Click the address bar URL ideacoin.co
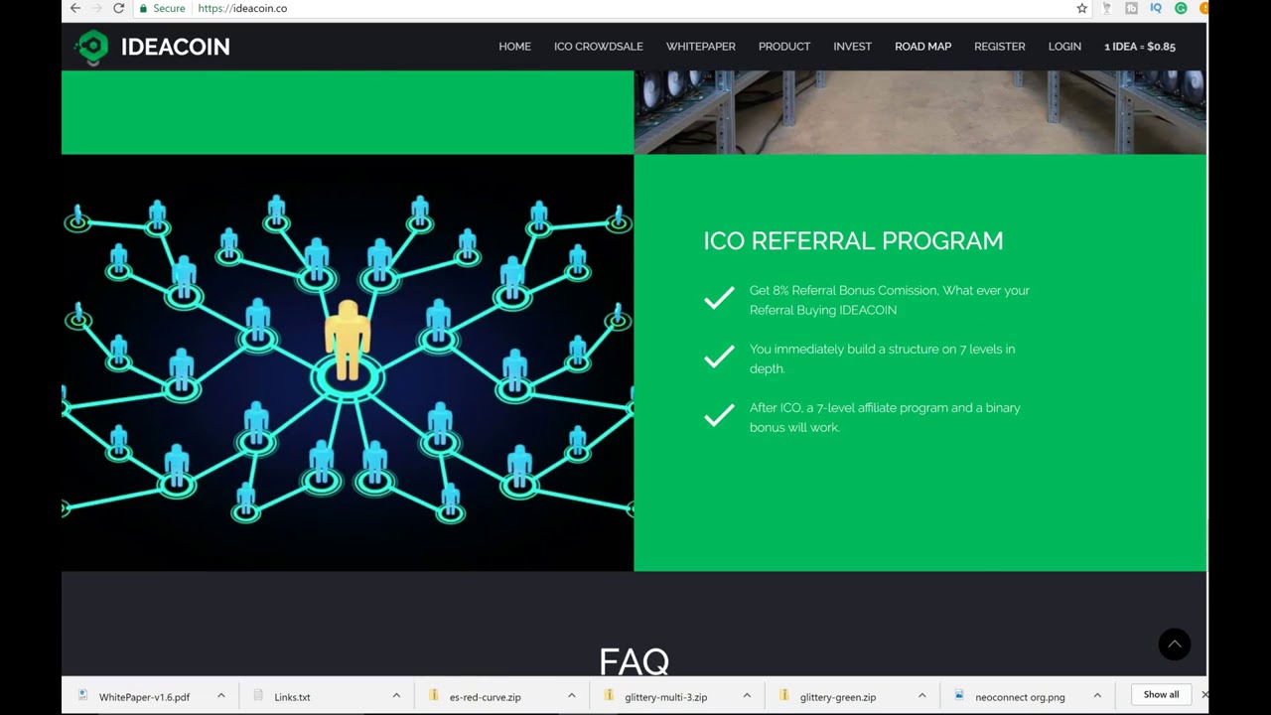Image resolution: width=1271 pixels, height=715 pixels. click(x=242, y=8)
